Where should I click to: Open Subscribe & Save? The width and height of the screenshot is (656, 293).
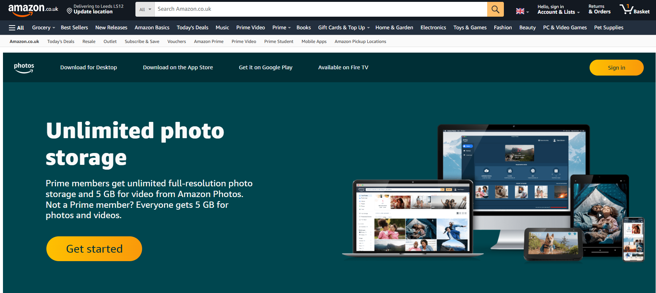coord(142,41)
